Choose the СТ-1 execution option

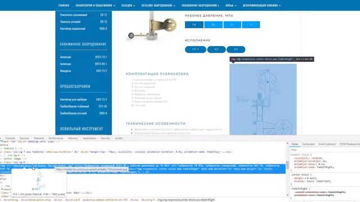[x=196, y=49]
